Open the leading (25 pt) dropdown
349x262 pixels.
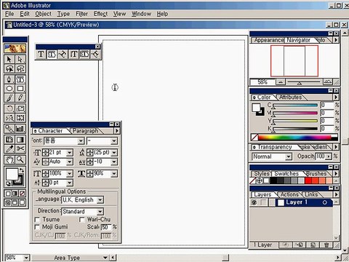click(x=114, y=153)
